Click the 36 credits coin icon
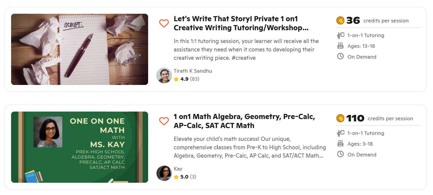This screenshot has height=195, width=433. (x=340, y=20)
